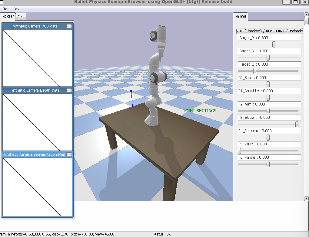Select the Explorer tab

tap(7, 16)
